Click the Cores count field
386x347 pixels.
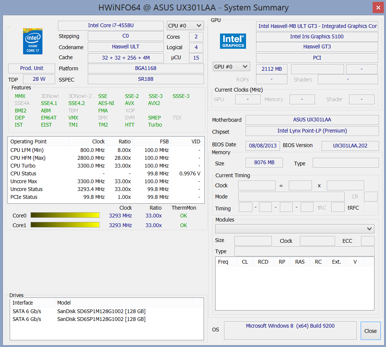tap(196, 37)
